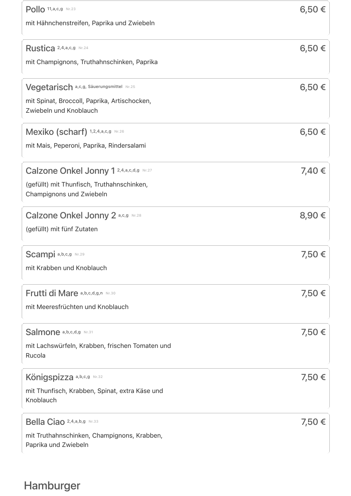The width and height of the screenshot is (351, 496).
Task: Open the Bella Ciao pizza item
Action: [45, 422]
